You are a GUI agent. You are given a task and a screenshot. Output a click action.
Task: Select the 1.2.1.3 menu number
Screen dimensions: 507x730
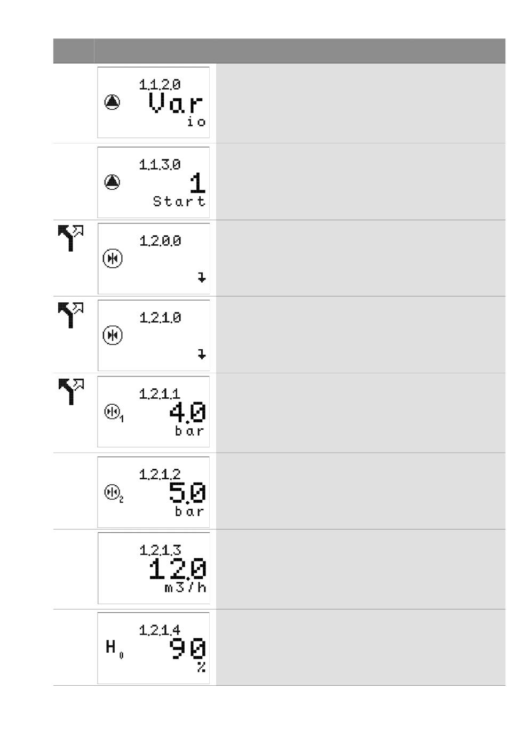pos(160,550)
